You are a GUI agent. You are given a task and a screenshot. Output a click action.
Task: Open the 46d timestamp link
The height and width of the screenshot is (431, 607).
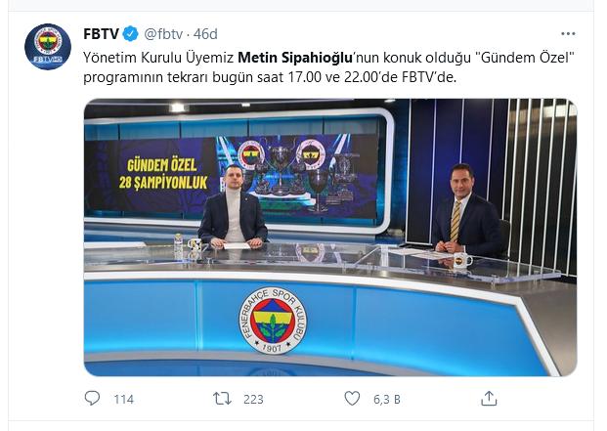(x=205, y=34)
